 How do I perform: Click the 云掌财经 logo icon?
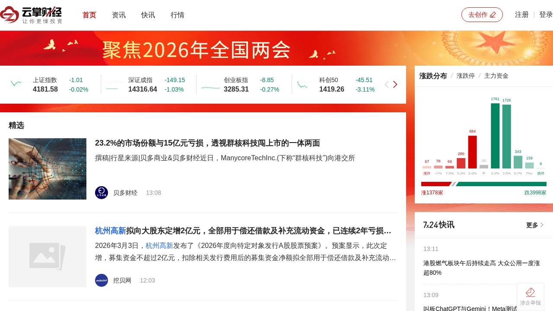click(9, 14)
